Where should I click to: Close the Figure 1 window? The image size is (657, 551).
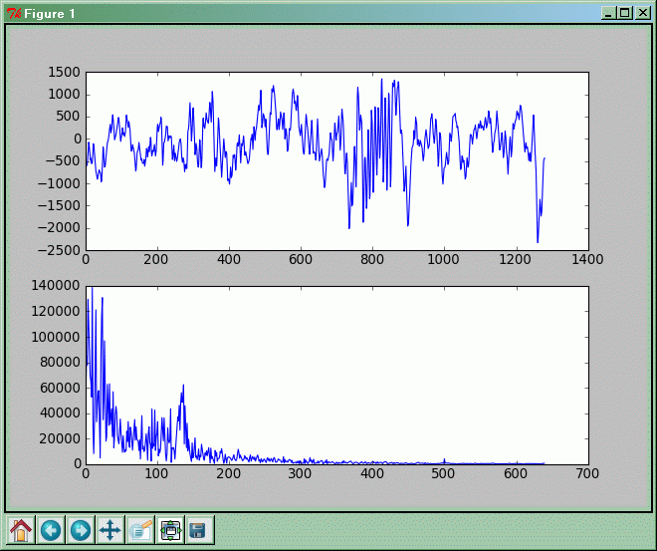tap(642, 13)
